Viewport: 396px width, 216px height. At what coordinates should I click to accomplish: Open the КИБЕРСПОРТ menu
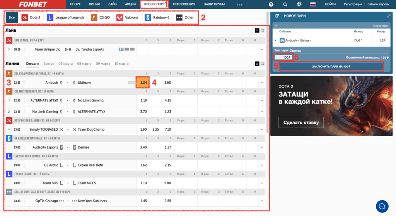154,4
